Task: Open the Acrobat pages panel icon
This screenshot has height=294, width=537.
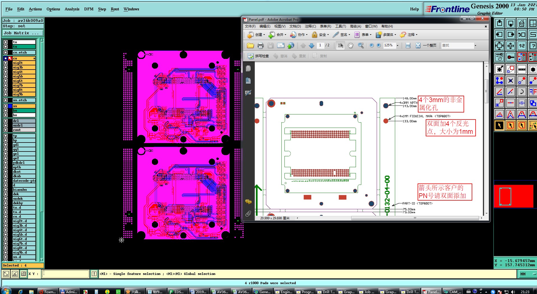Action: pos(248,68)
